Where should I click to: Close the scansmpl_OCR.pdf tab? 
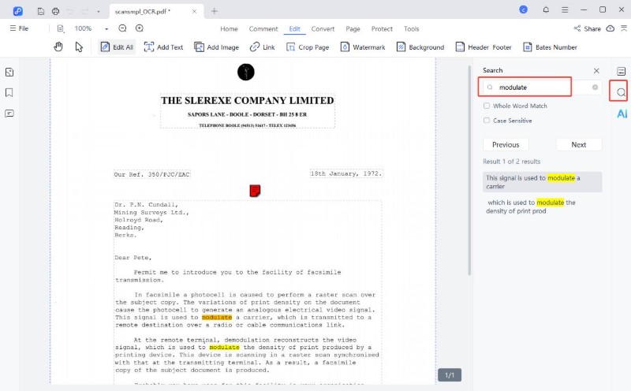click(194, 11)
